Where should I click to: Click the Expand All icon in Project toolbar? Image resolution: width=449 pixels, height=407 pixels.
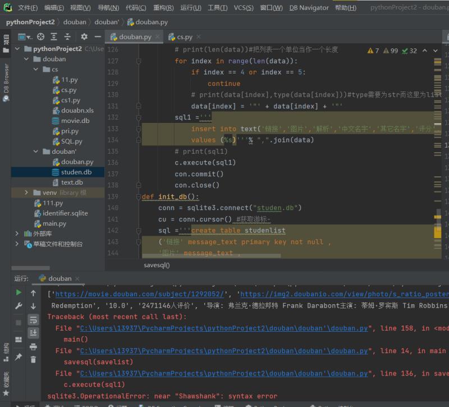tap(54, 36)
